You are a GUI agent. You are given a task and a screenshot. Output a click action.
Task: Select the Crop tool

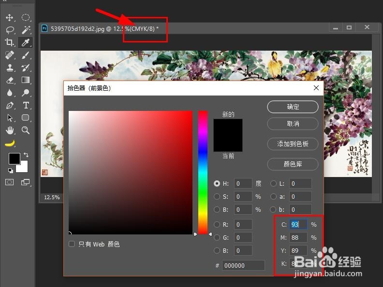(10, 42)
